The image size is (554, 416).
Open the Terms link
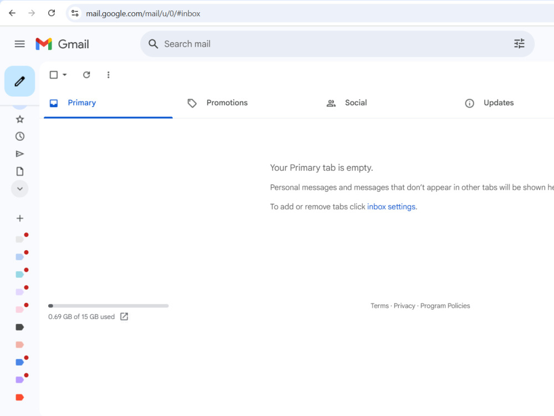(x=379, y=306)
